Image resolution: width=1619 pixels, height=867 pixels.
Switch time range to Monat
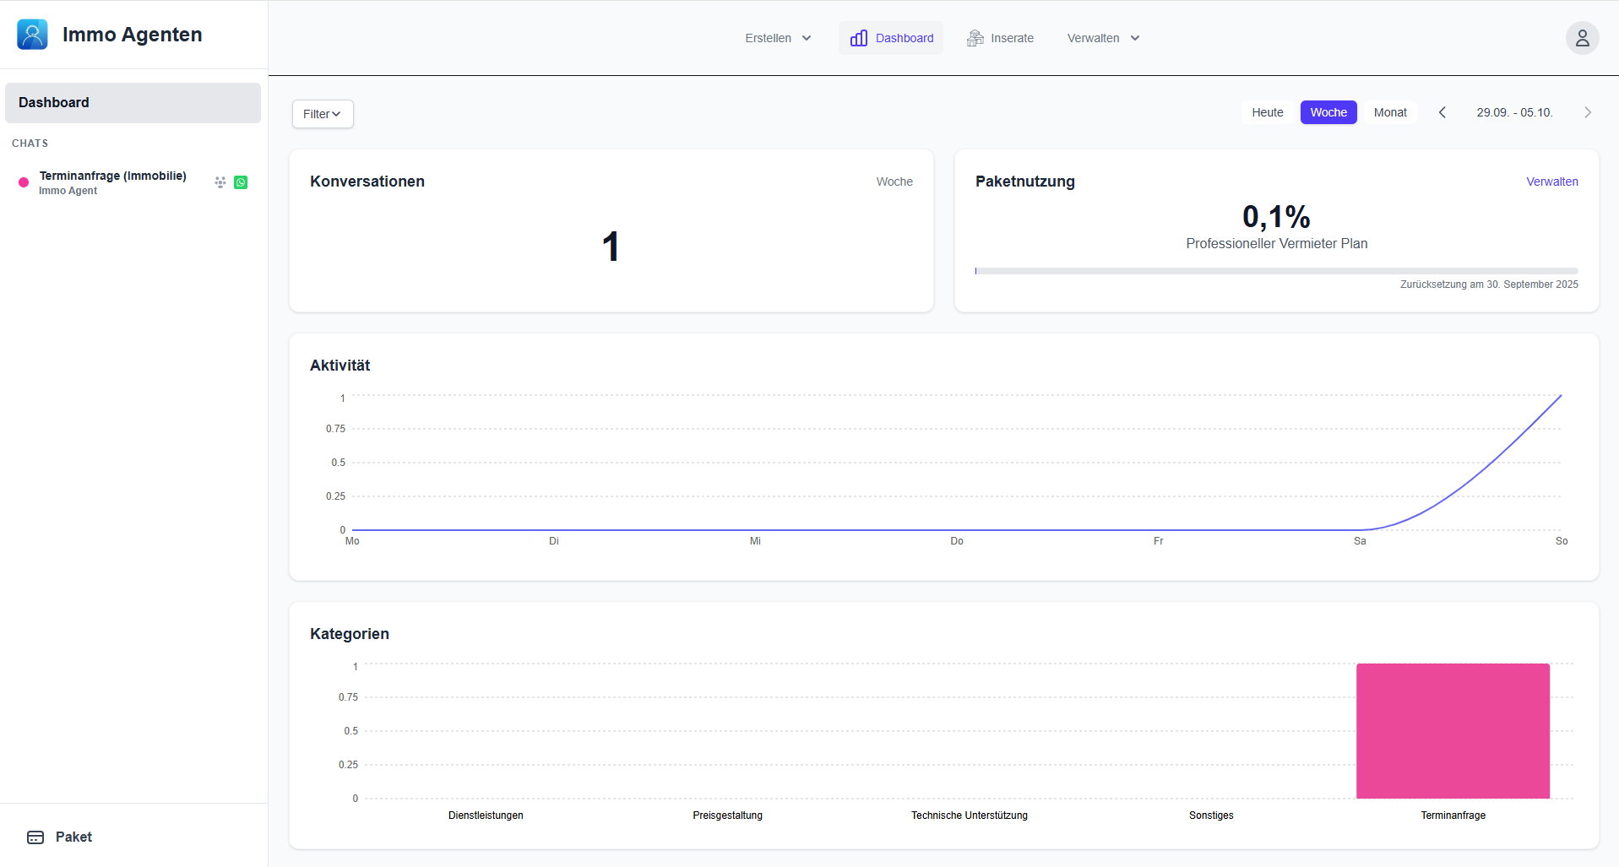coord(1390,112)
